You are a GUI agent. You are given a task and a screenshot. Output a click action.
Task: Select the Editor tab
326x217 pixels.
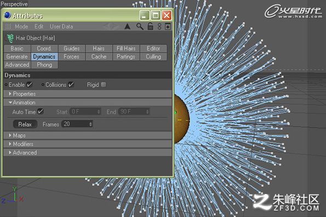pyautogui.click(x=153, y=48)
